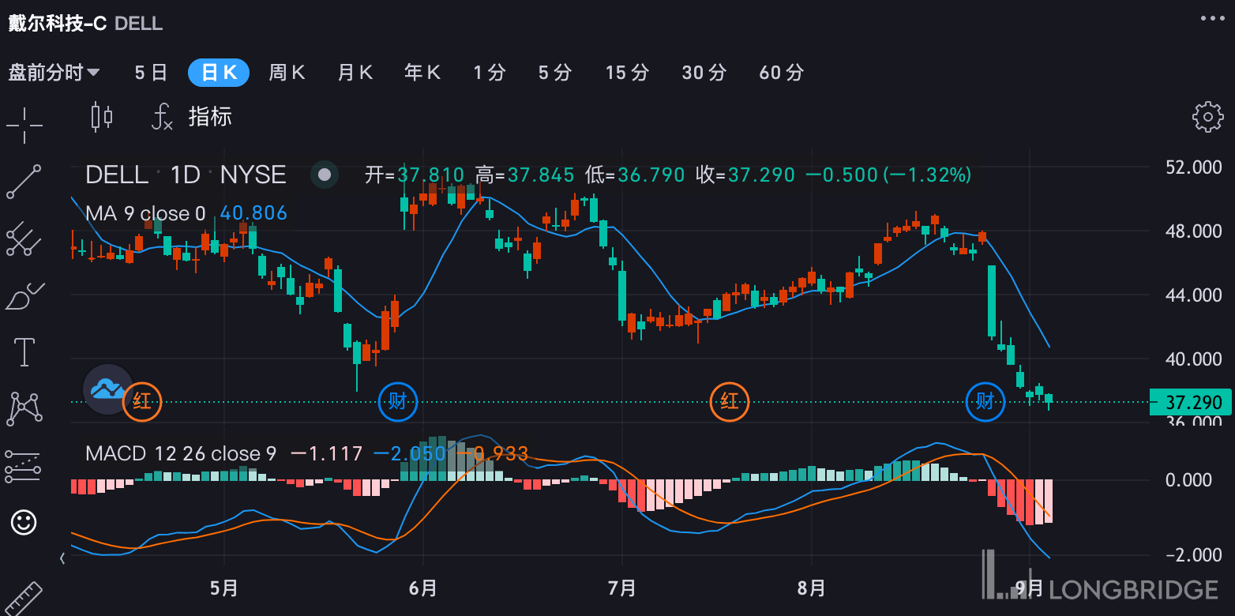Screen dimensions: 1235x616
Task: Click the close price 收=37.290 value
Action: [x=745, y=175]
